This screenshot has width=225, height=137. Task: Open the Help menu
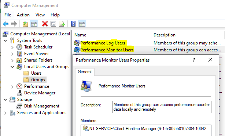click(55, 15)
